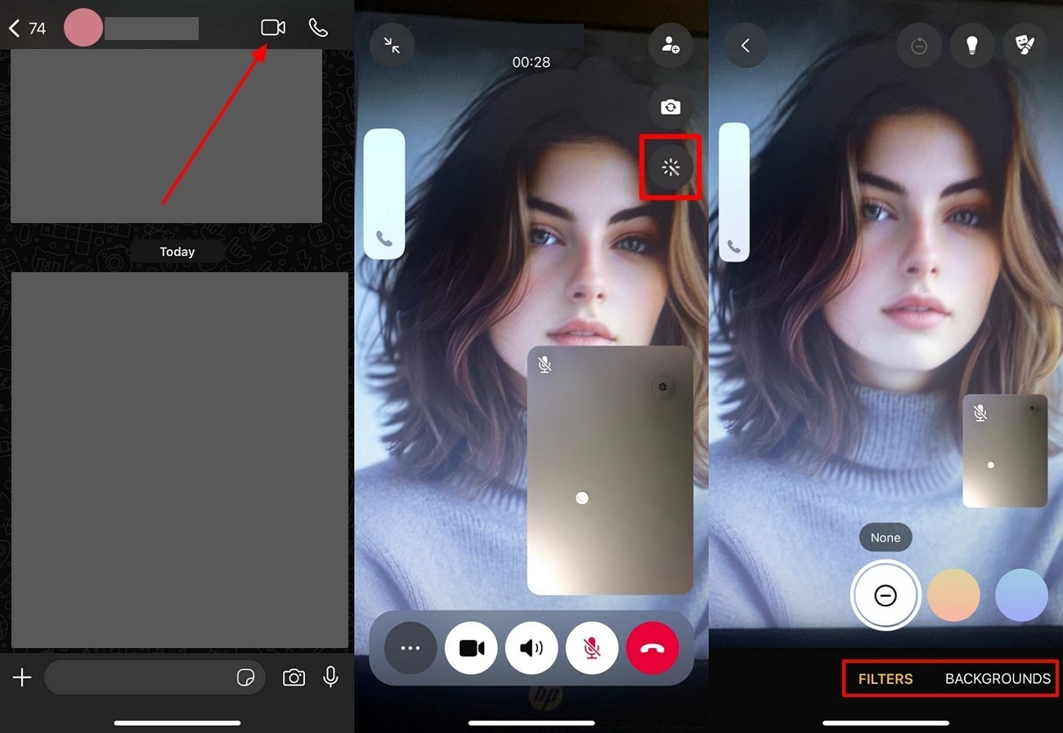Open the sticker picker in message field

point(245,677)
